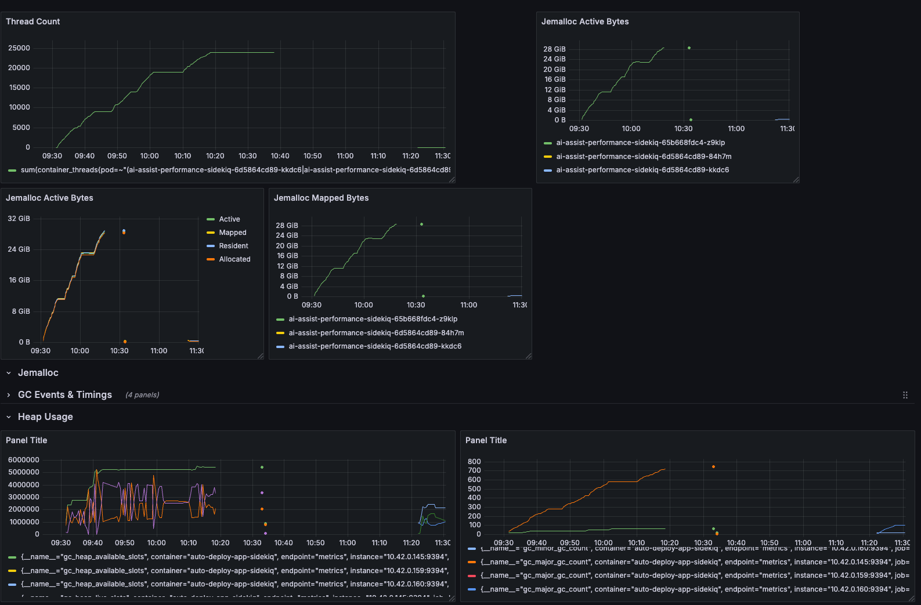Click the drag handle on GC Events row
This screenshot has height=605, width=921.
pyautogui.click(x=905, y=395)
